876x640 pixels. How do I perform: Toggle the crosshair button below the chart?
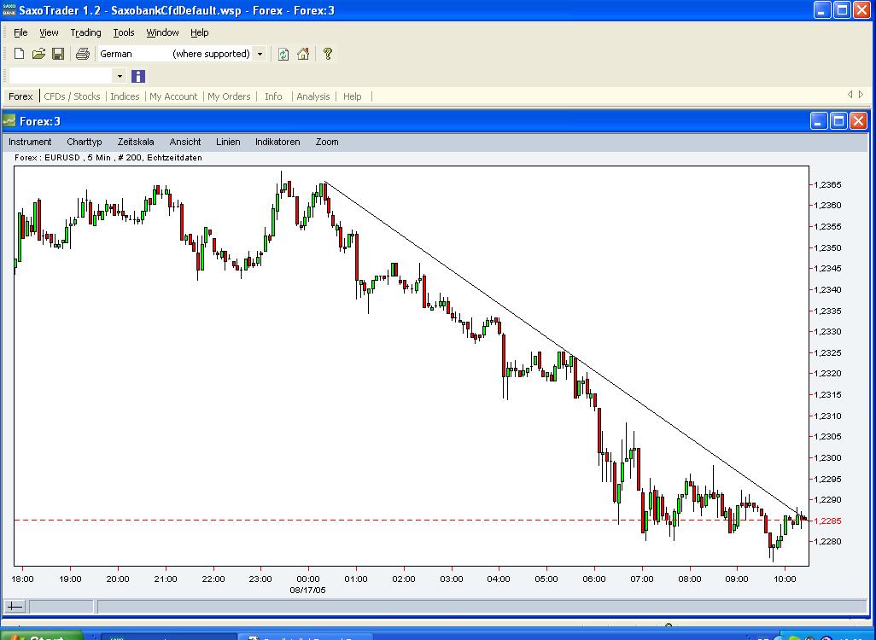tap(15, 606)
